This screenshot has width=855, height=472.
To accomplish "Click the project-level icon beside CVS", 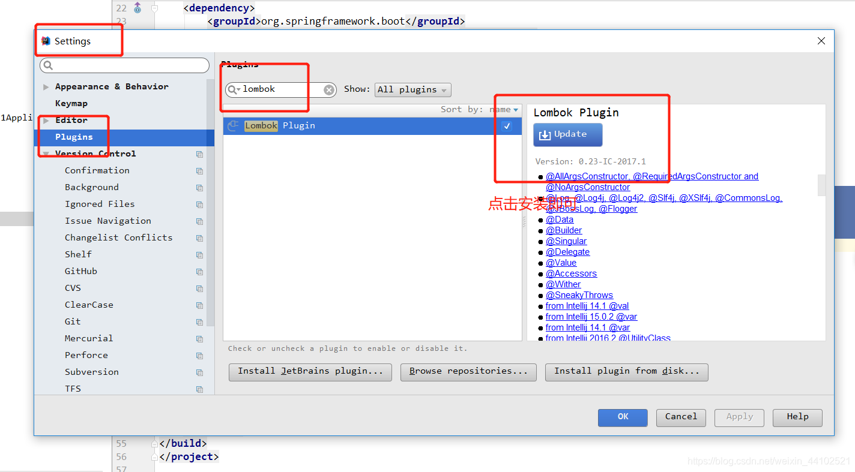I will coord(199,288).
